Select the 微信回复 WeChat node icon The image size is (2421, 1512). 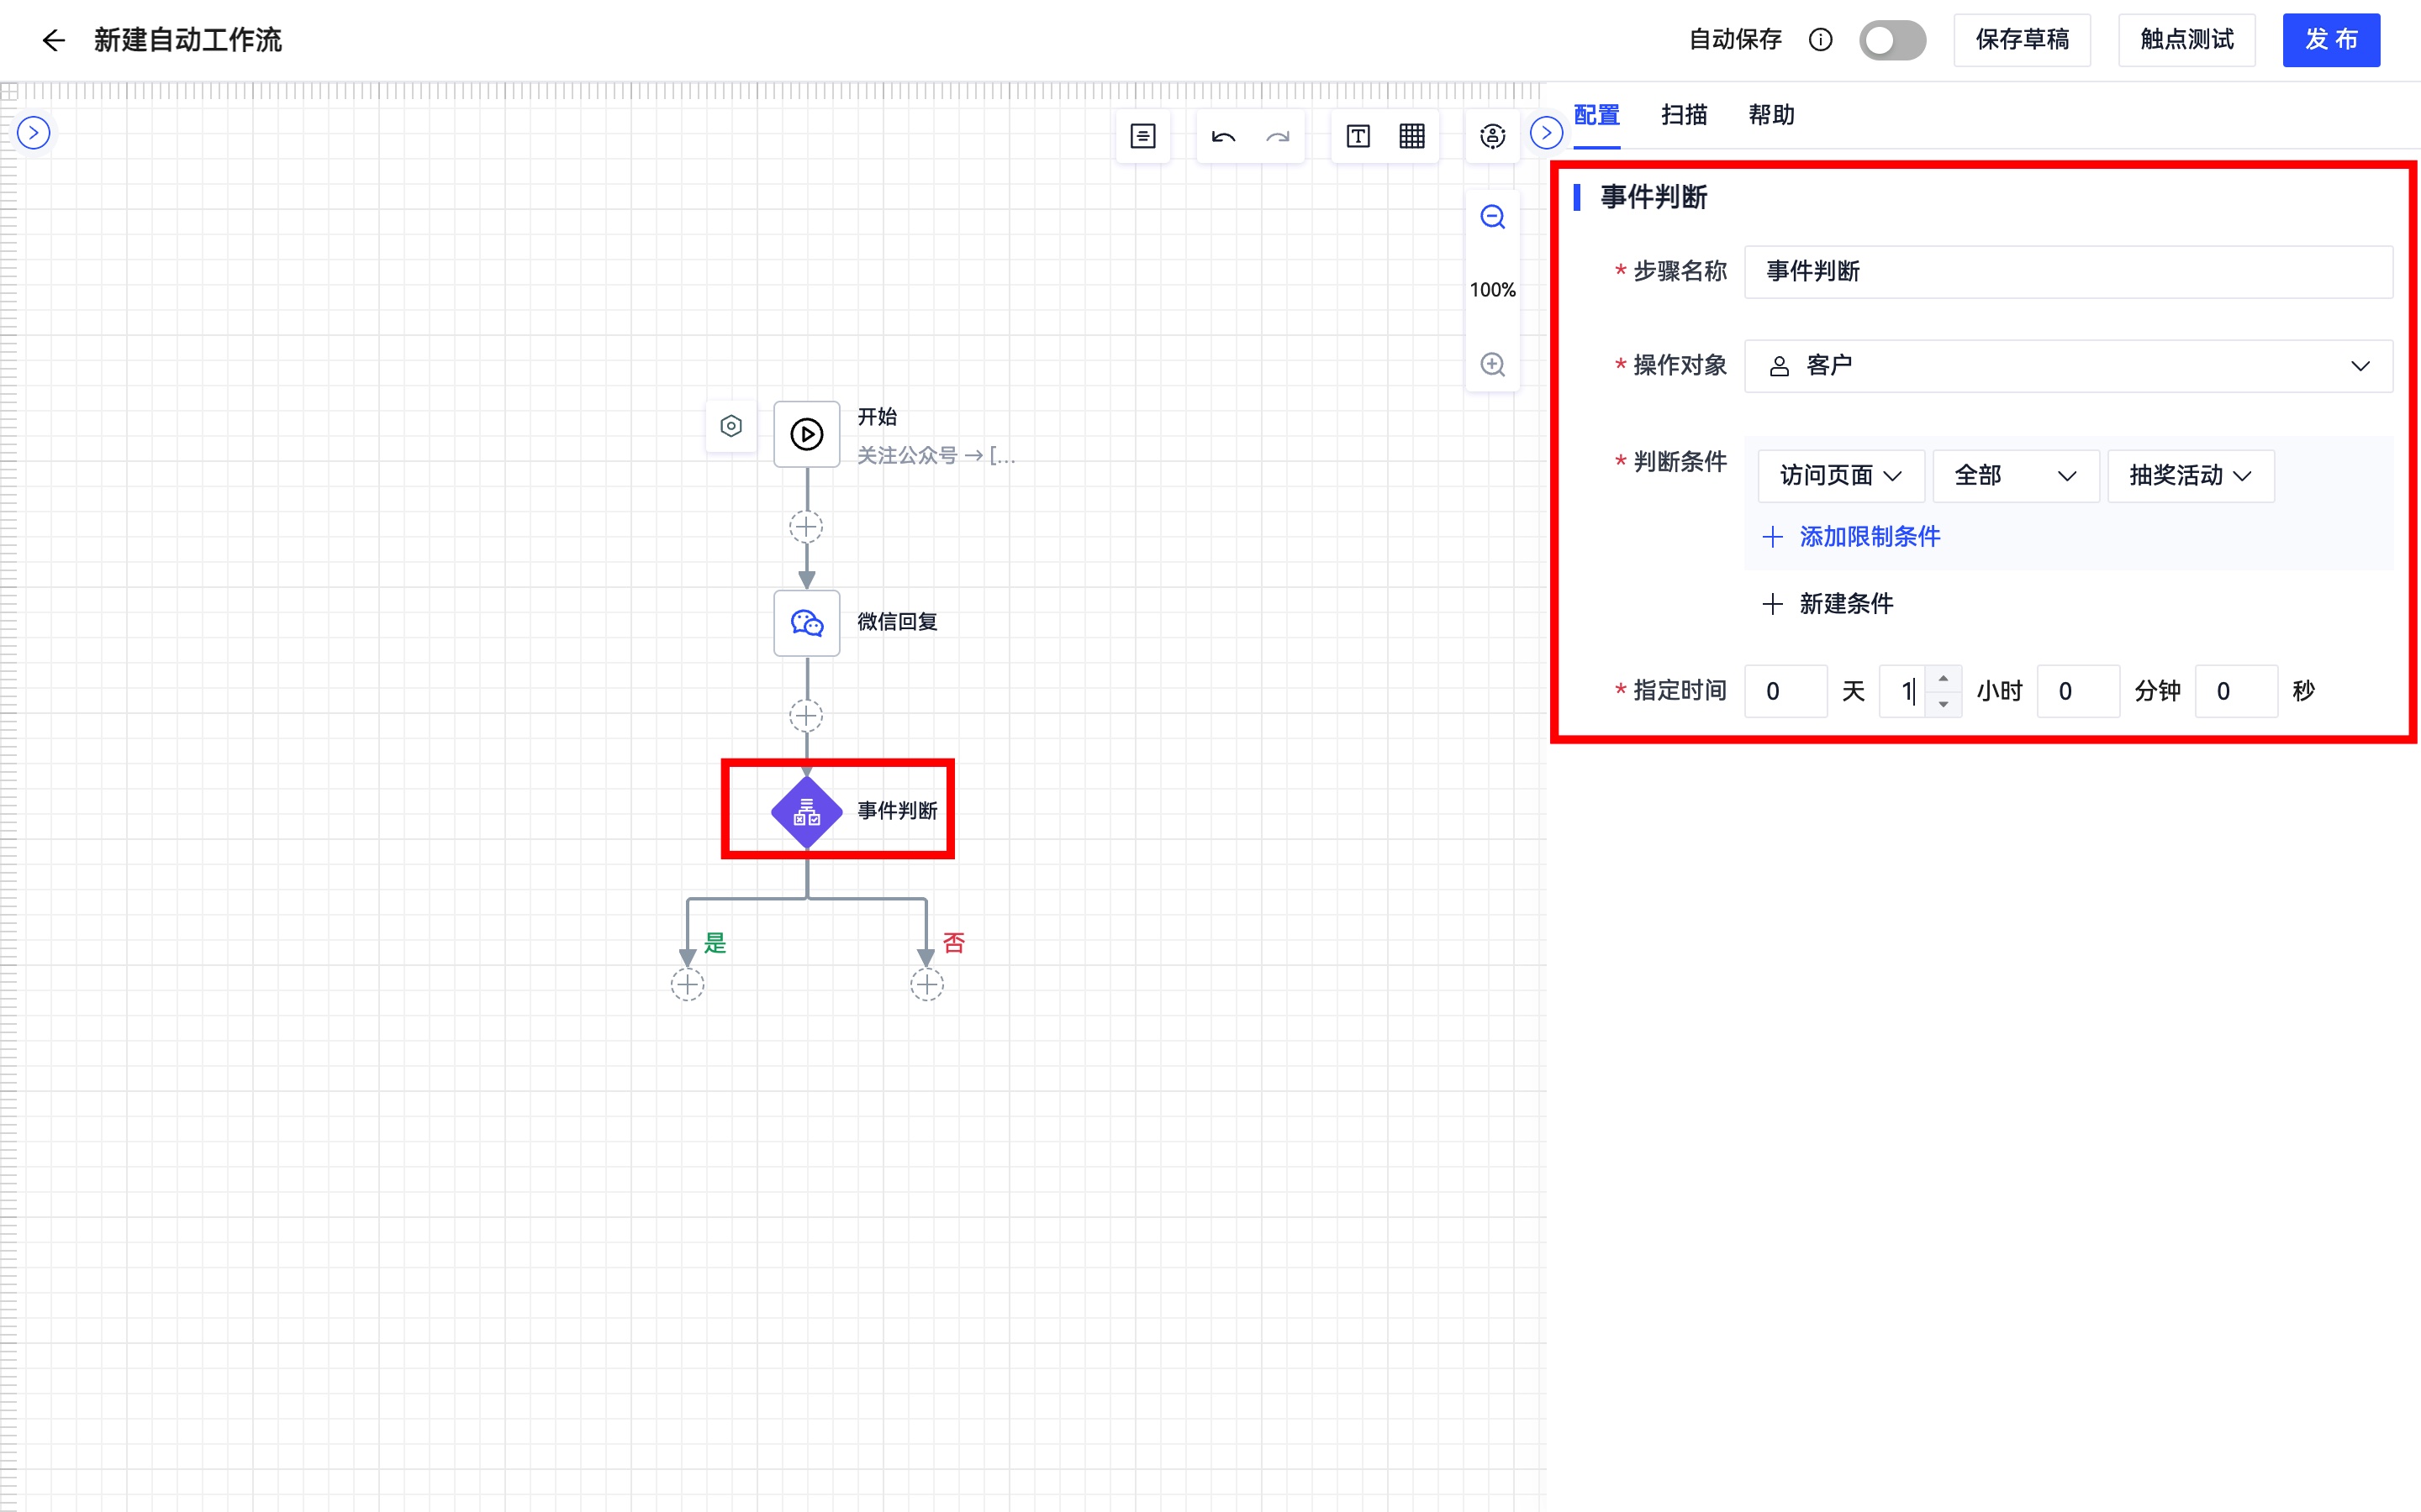pos(806,623)
